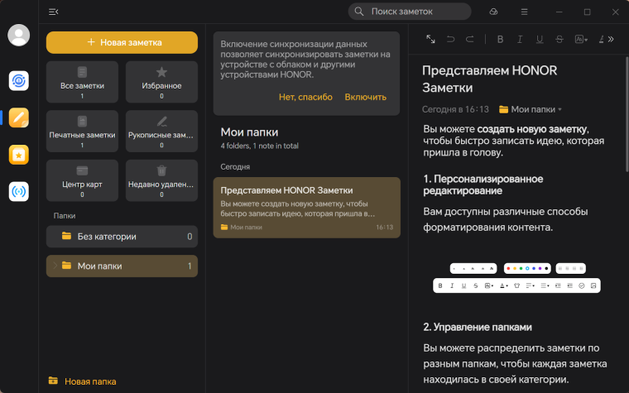
Task: Open Недавно удаленные category
Action: (161, 180)
